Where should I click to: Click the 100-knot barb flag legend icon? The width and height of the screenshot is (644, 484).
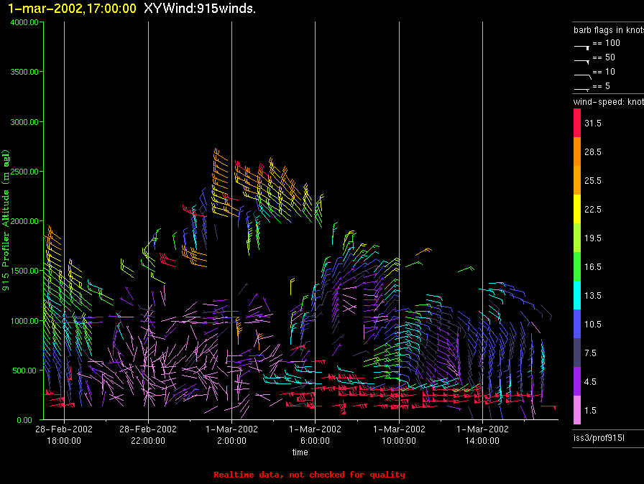582,45
